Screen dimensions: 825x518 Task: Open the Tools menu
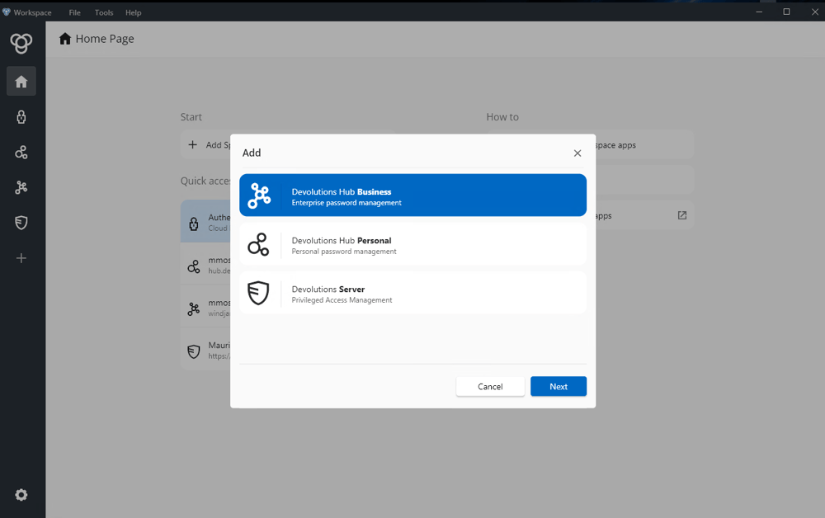pos(104,12)
